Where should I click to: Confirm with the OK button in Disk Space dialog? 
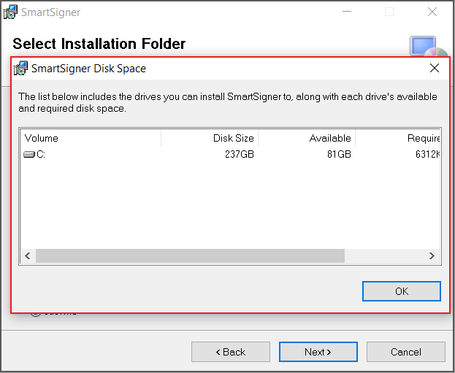[x=401, y=291]
